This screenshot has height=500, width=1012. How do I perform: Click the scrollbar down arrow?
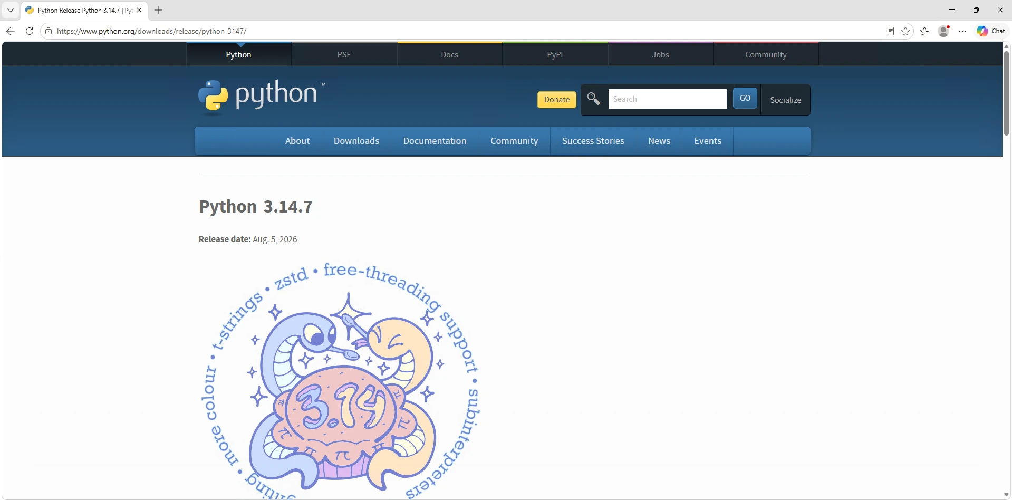[1006, 495]
